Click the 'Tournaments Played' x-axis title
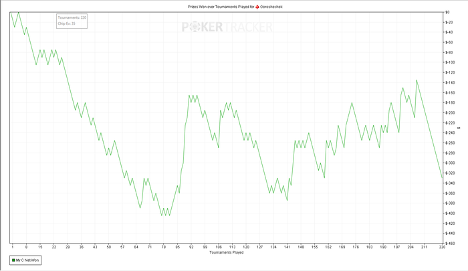This screenshot has width=468, height=271. click(x=227, y=252)
